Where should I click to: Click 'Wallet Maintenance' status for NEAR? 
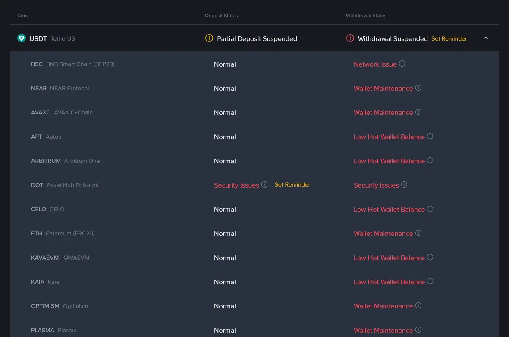click(383, 89)
